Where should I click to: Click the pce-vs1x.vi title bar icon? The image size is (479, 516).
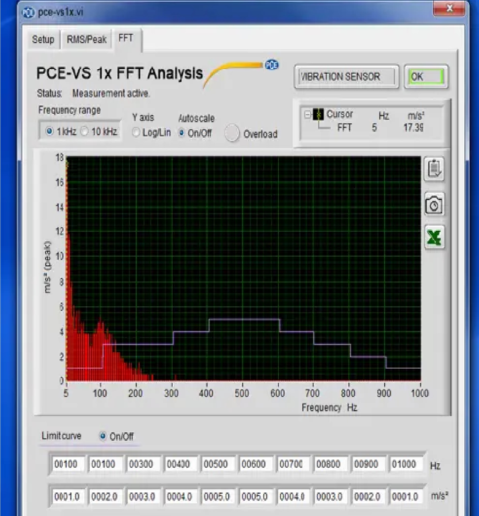[28, 12]
